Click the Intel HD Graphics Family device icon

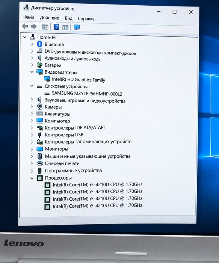tap(47, 79)
